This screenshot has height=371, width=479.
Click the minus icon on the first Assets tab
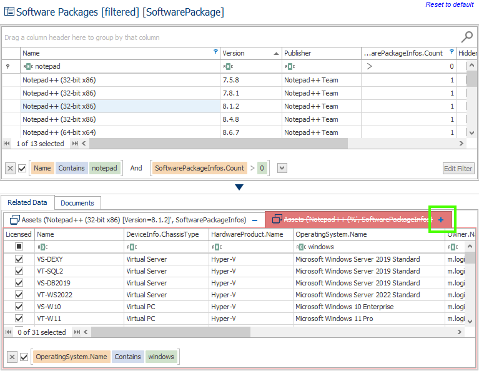tap(255, 220)
